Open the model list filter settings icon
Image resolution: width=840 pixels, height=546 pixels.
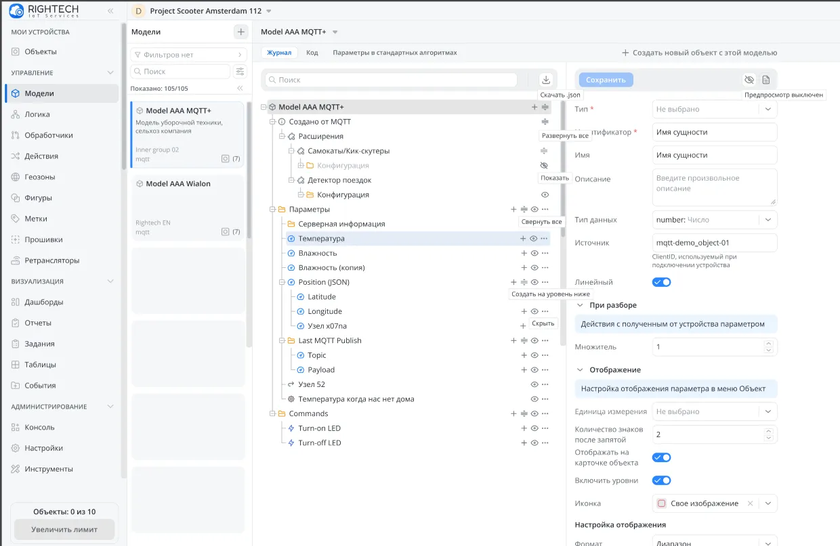tap(240, 71)
